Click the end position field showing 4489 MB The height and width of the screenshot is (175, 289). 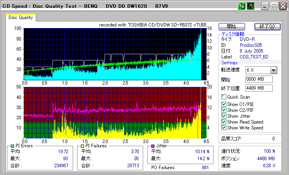pos(259,88)
